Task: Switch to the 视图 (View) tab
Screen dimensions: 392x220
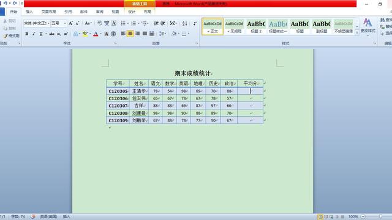Action: (x=115, y=12)
